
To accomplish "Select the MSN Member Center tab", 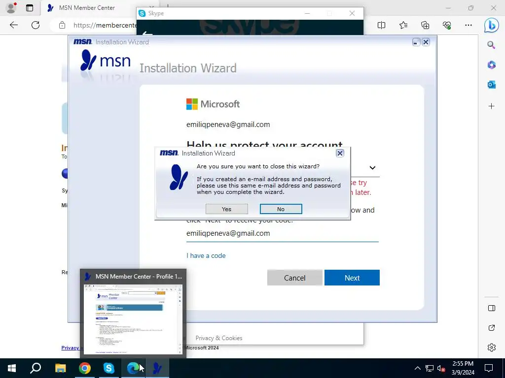I will (x=87, y=8).
